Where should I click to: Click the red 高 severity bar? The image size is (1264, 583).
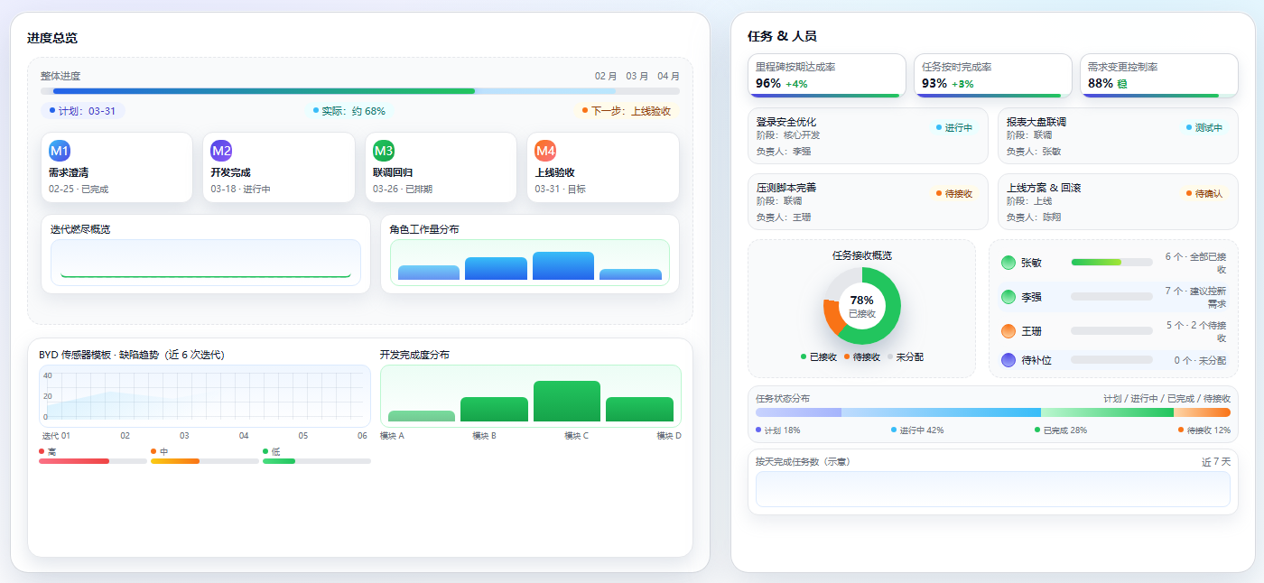pos(93,461)
